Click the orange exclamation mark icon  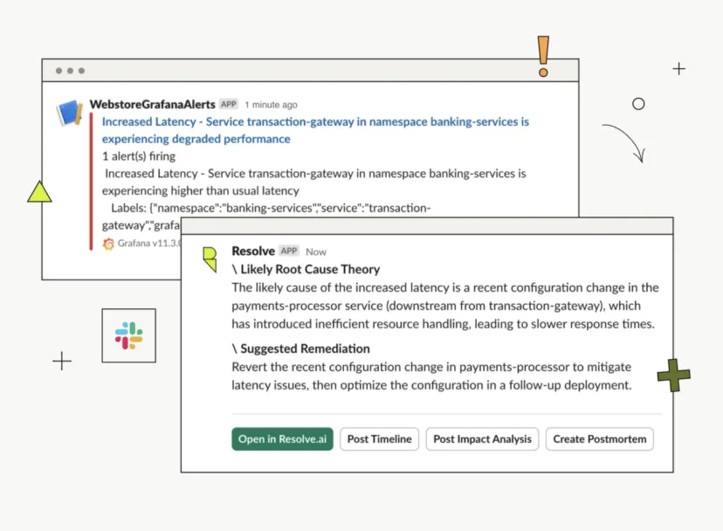pyautogui.click(x=543, y=56)
